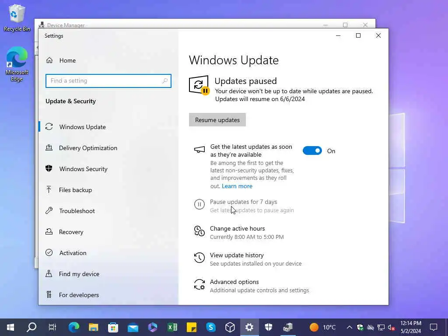Image resolution: width=448 pixels, height=336 pixels.
Task: Click the Updates paused status icon
Action: tap(199, 85)
